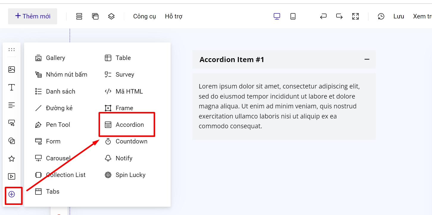Toggle fullscreen expand icon
This screenshot has width=432, height=215.
[x=355, y=16]
